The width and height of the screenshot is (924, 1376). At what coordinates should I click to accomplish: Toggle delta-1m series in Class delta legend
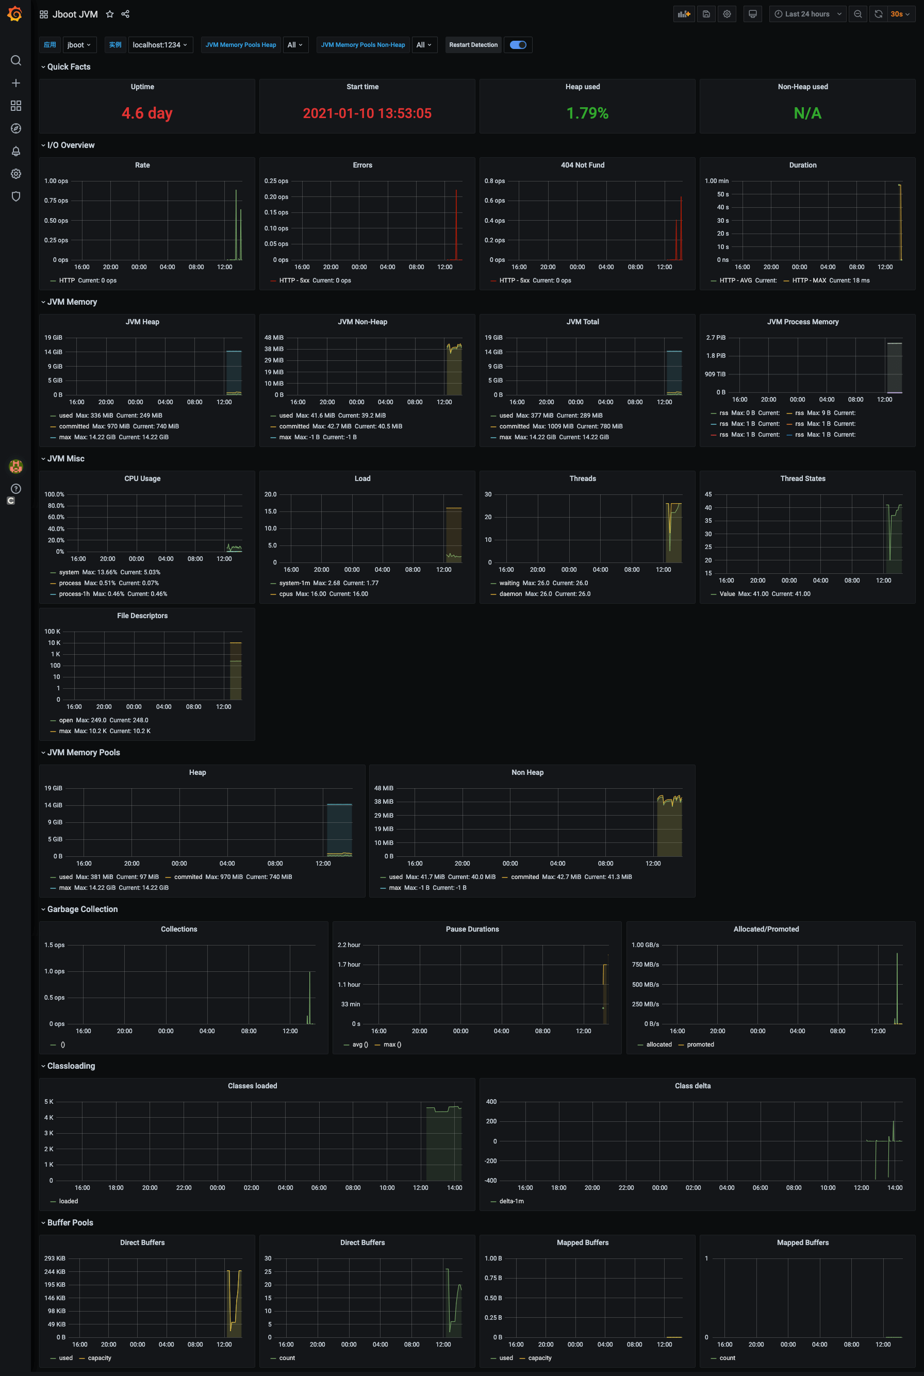[x=511, y=1201]
